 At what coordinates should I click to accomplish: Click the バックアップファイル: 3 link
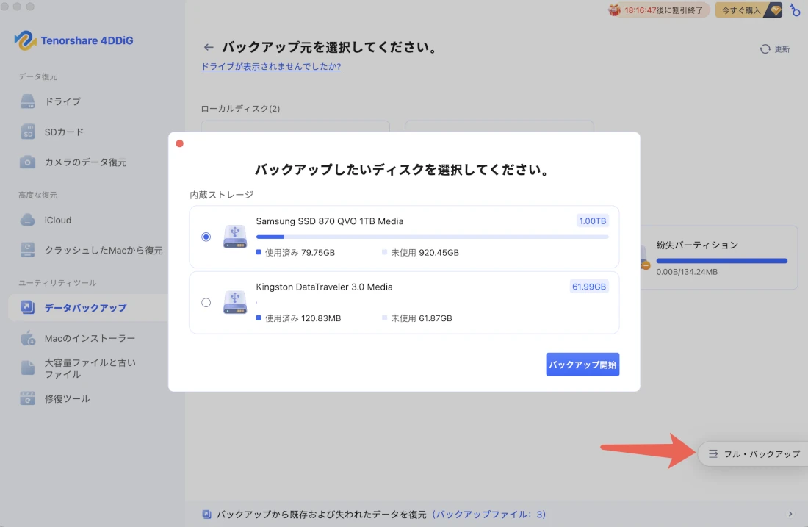coord(488,514)
